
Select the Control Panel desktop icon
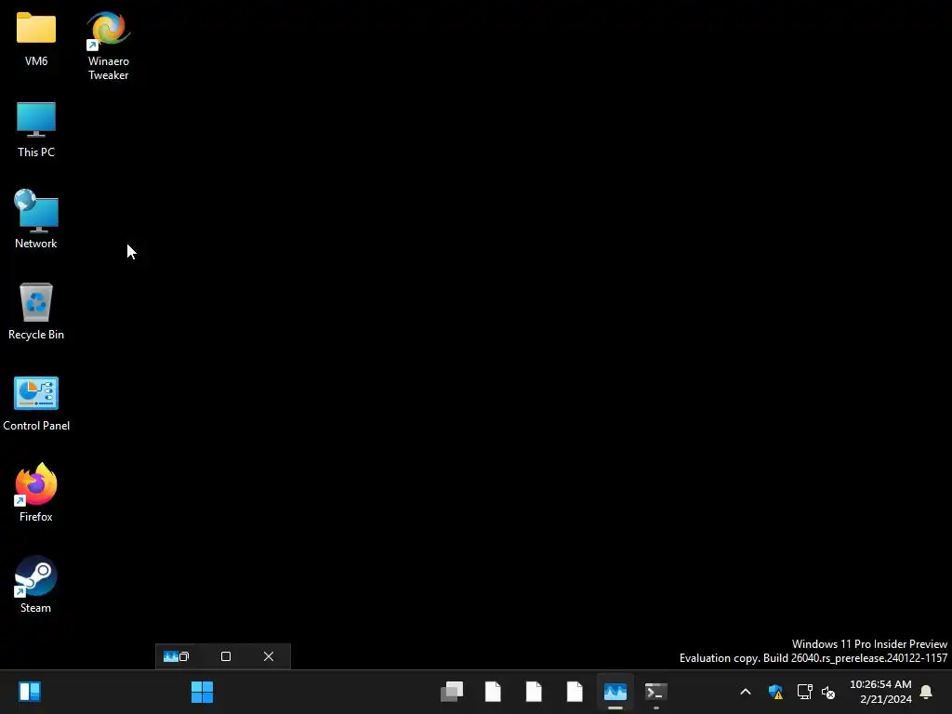coord(36,403)
